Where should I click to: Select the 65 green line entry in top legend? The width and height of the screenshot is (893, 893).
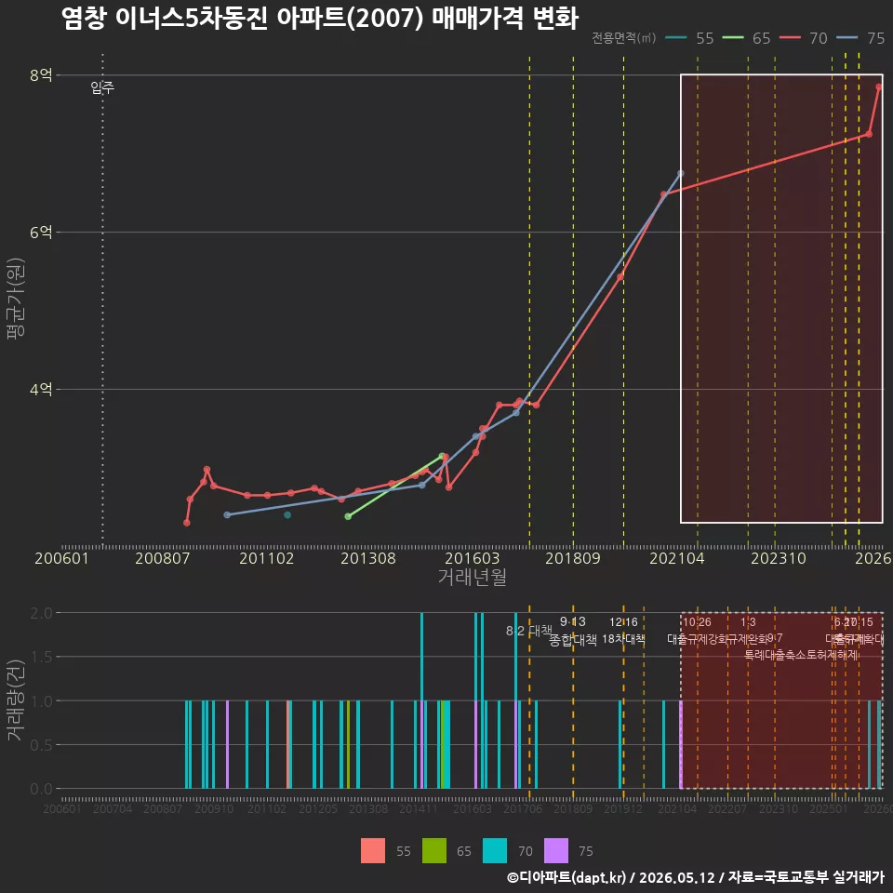[x=746, y=38]
